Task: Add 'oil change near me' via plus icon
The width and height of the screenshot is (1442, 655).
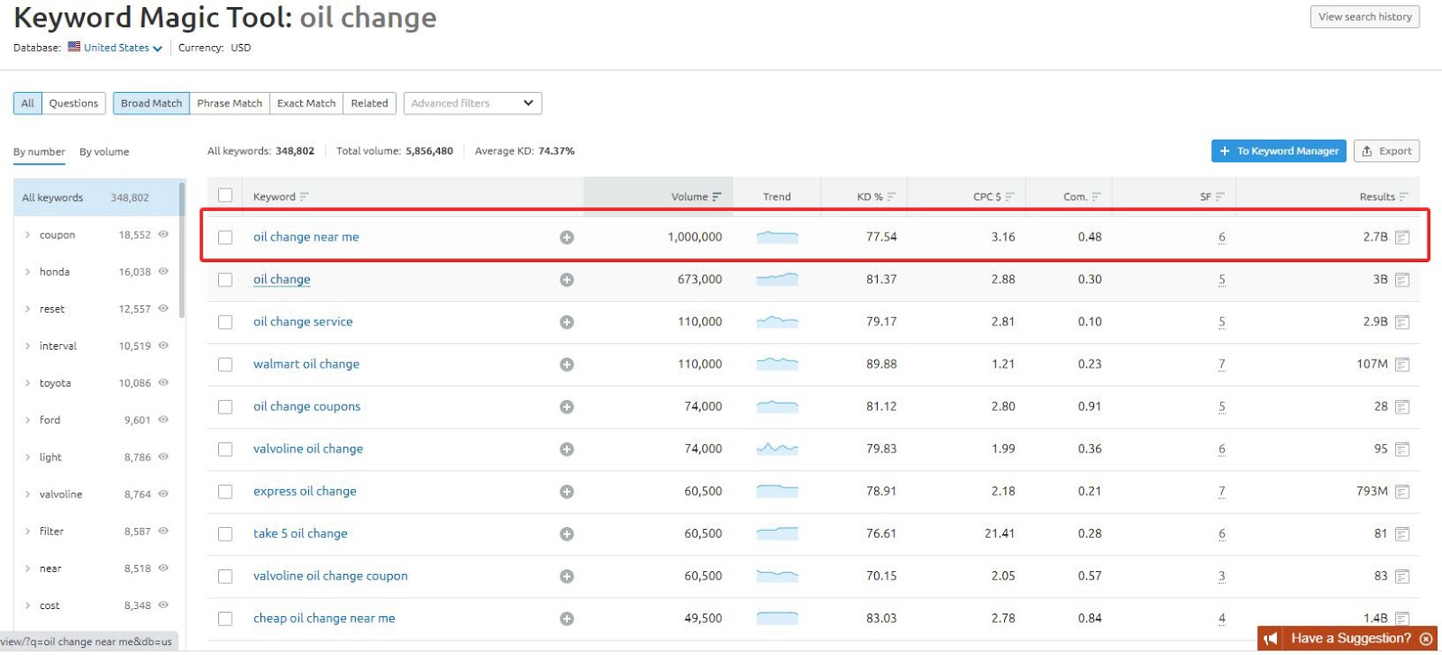Action: pos(567,238)
